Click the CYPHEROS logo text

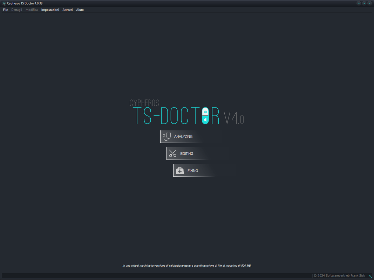[144, 103]
